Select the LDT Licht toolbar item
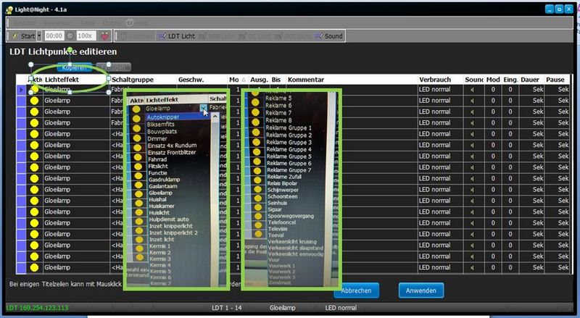Viewport: 580px width, 318px height. (x=177, y=36)
